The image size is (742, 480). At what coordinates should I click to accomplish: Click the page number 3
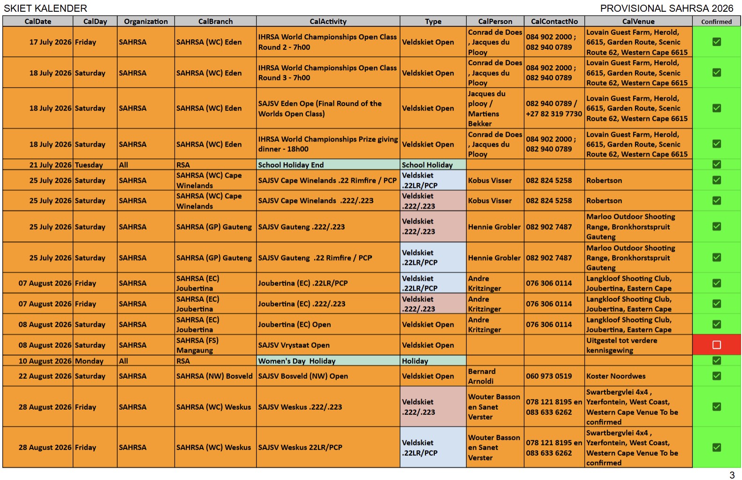pos(732,475)
